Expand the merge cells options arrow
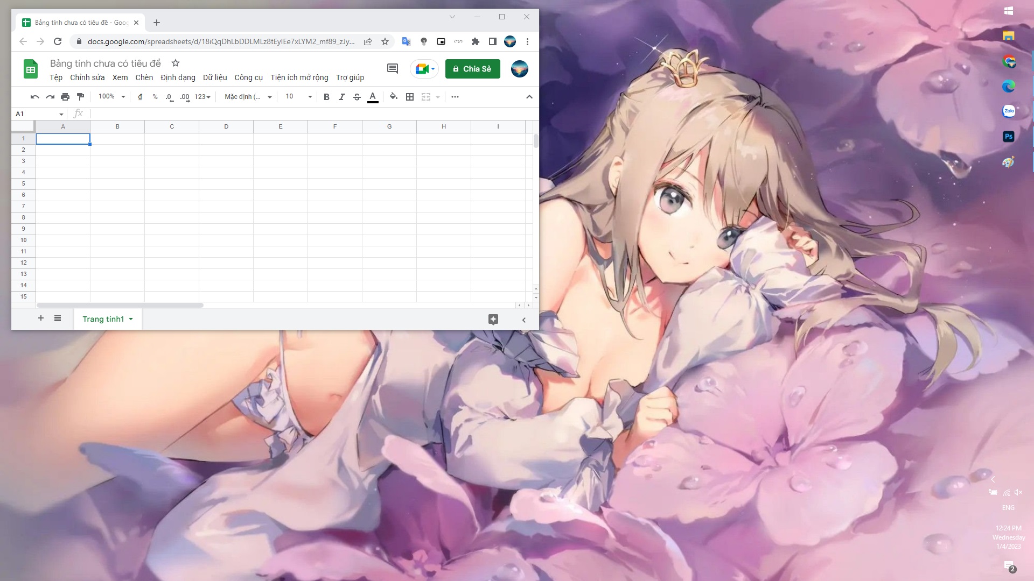This screenshot has width=1034, height=581. (x=438, y=97)
